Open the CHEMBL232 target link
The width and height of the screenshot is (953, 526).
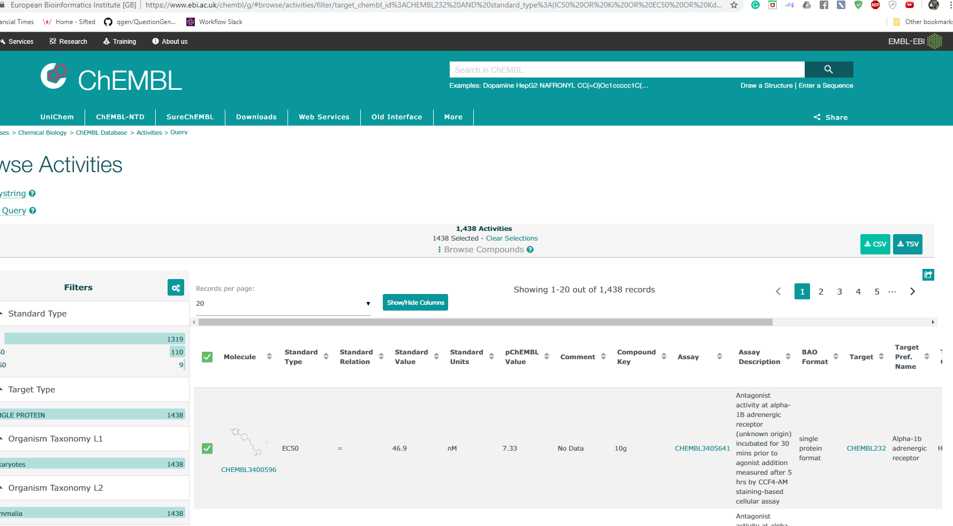(866, 448)
